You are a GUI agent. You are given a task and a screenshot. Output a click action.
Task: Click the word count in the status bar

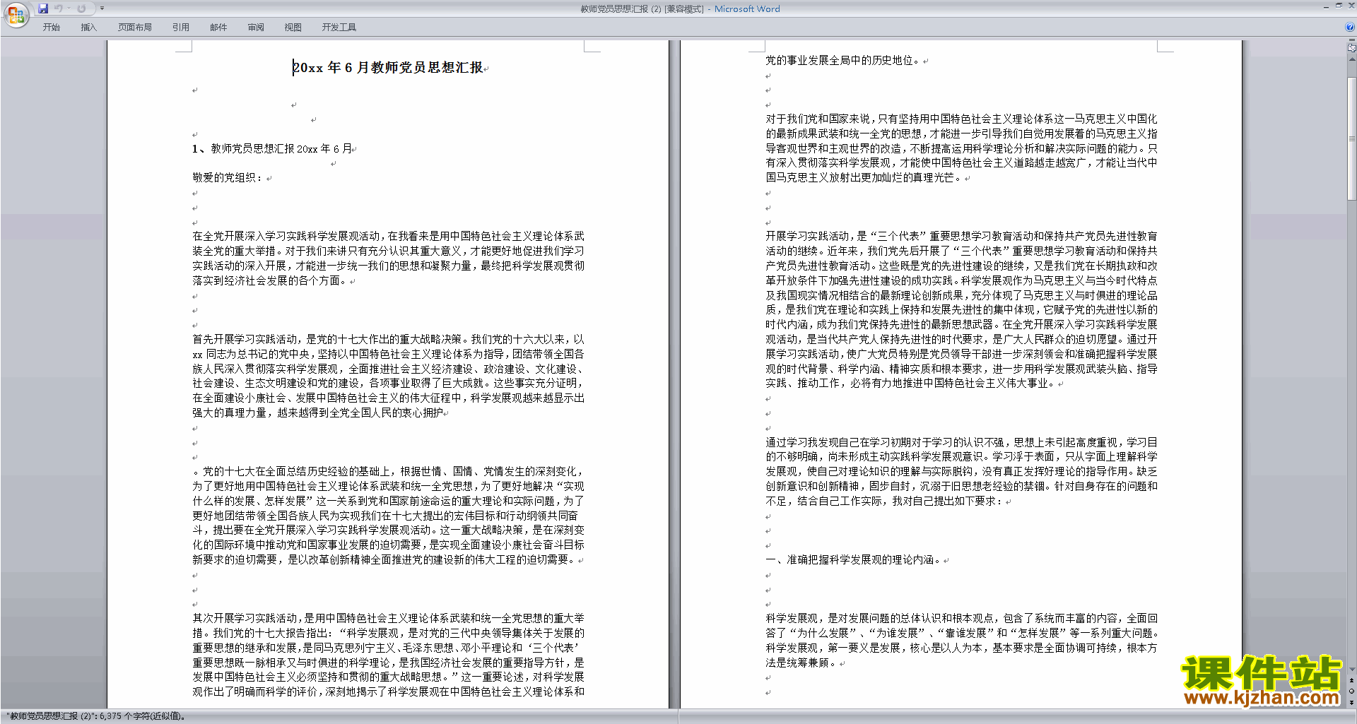(95, 716)
